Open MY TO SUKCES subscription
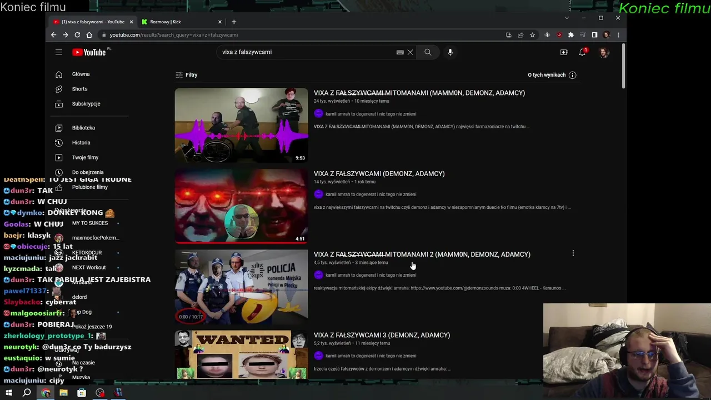The image size is (711, 400). pyautogui.click(x=89, y=223)
